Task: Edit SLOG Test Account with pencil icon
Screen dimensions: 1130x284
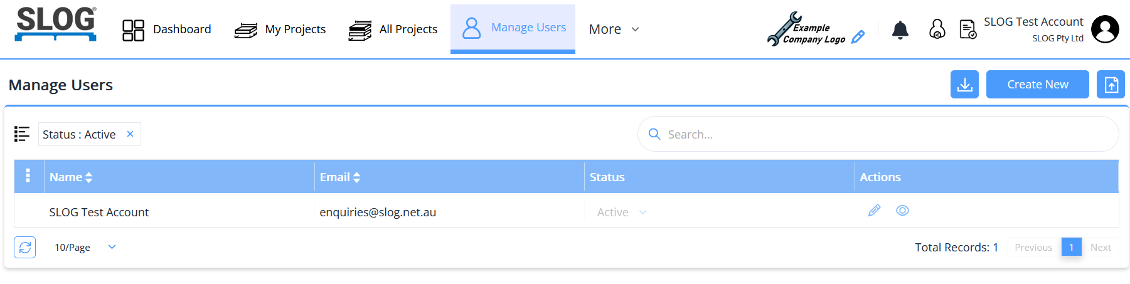Action: [874, 211]
